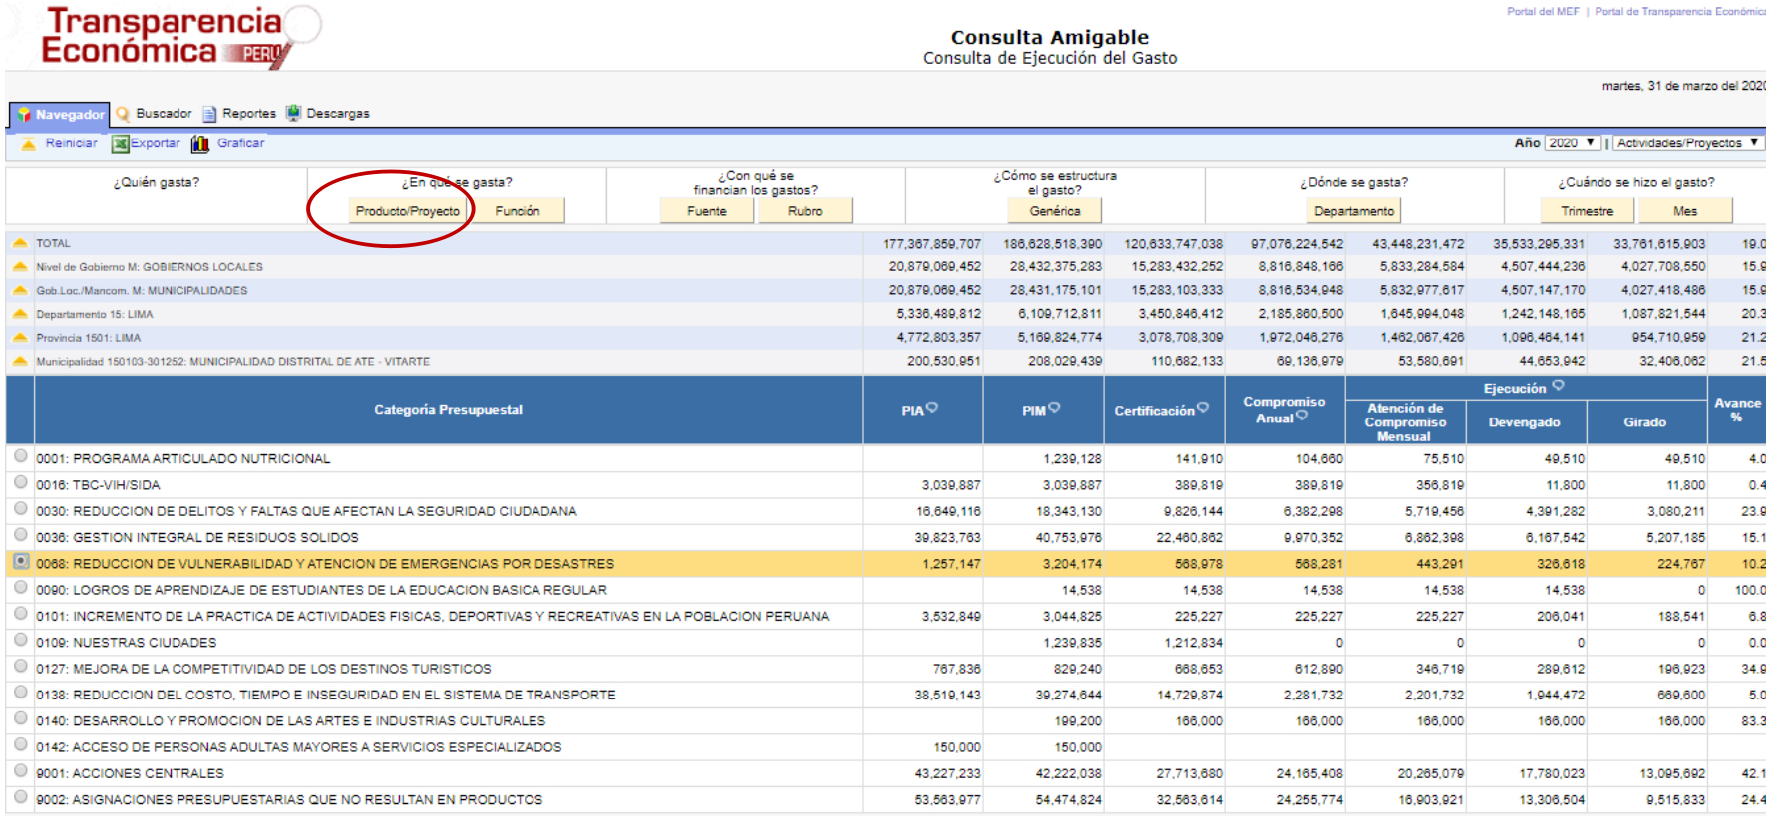
Task: Click the Reportes document icon
Action: click(209, 114)
